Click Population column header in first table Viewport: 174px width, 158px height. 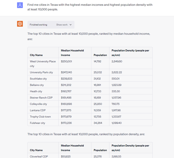point(100,55)
